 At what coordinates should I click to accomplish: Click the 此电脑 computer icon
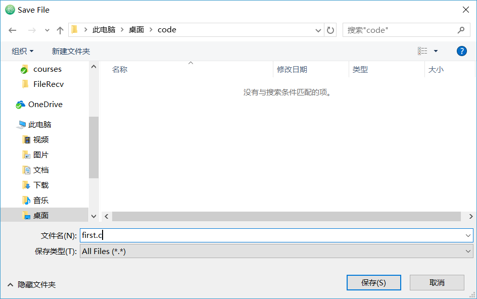point(21,125)
